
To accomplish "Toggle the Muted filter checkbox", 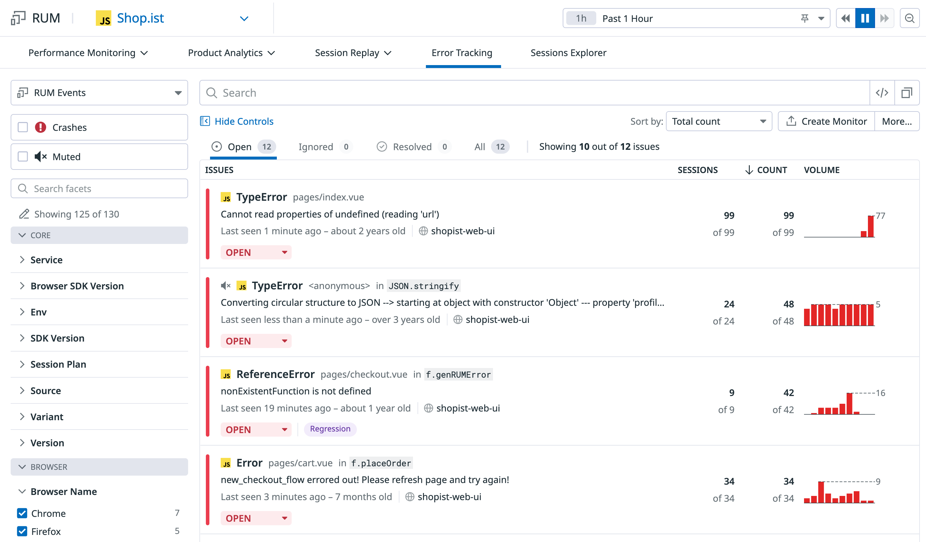I will click(x=23, y=157).
